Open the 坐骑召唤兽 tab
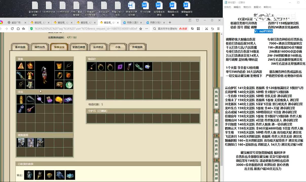The height and width of the screenshot is (182, 306). click(x=79, y=47)
